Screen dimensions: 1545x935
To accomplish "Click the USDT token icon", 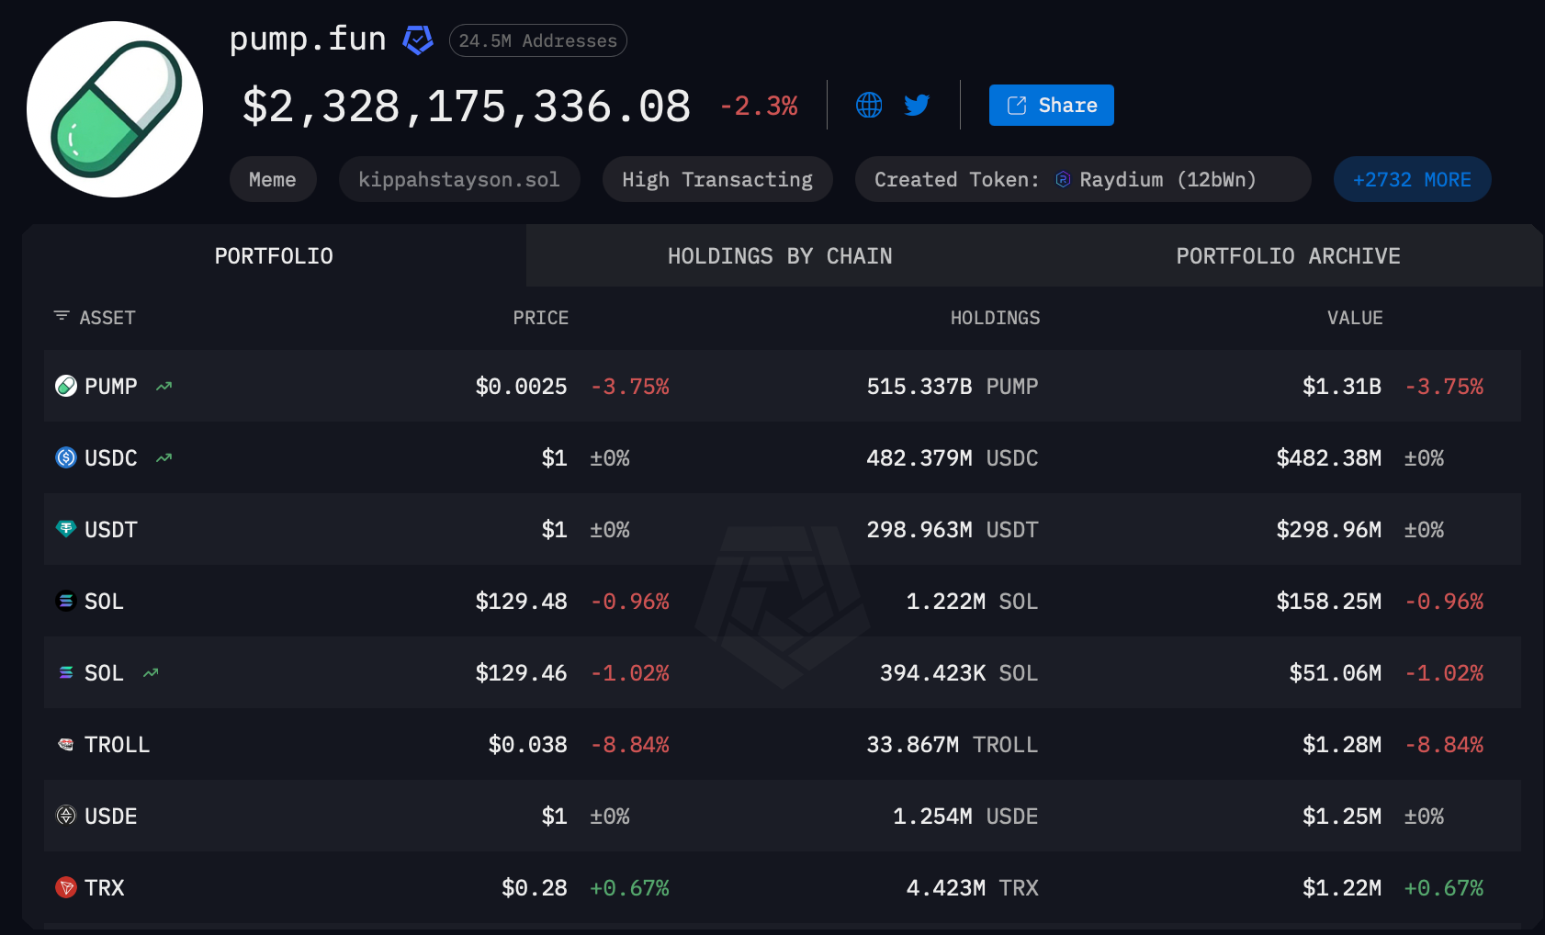I will (x=64, y=529).
